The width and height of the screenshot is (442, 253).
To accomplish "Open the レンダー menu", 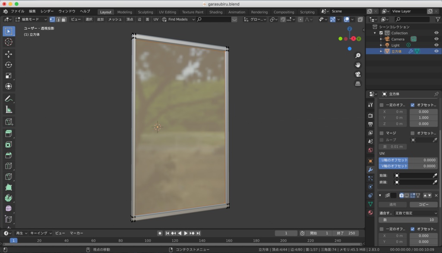I will pyautogui.click(x=47, y=11).
